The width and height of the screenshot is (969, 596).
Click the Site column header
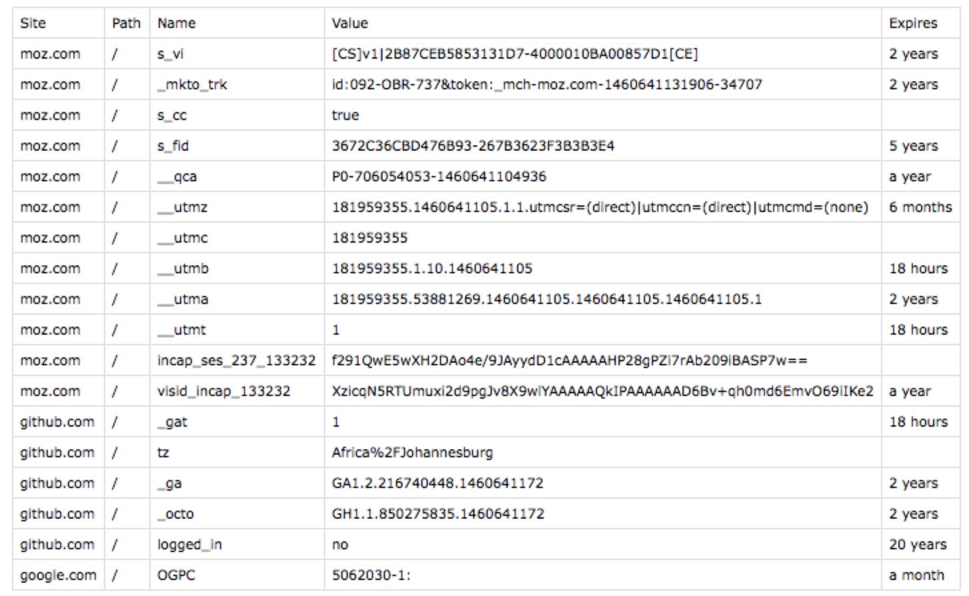pyautogui.click(x=33, y=23)
